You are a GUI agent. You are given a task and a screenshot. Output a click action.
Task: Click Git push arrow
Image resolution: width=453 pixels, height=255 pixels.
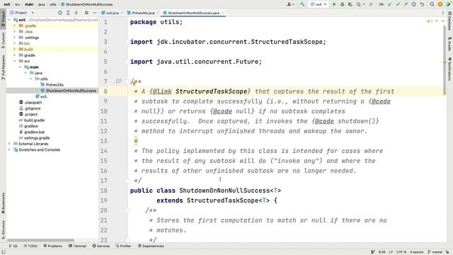pyautogui.click(x=406, y=4)
